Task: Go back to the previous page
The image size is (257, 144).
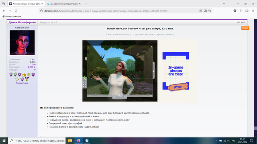Action: (x=4, y=11)
